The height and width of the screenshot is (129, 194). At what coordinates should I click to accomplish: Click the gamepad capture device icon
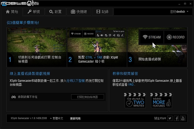[13, 97]
